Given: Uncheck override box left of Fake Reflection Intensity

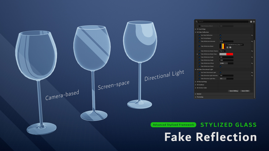Looking at the screenshot, I should 199,41.
